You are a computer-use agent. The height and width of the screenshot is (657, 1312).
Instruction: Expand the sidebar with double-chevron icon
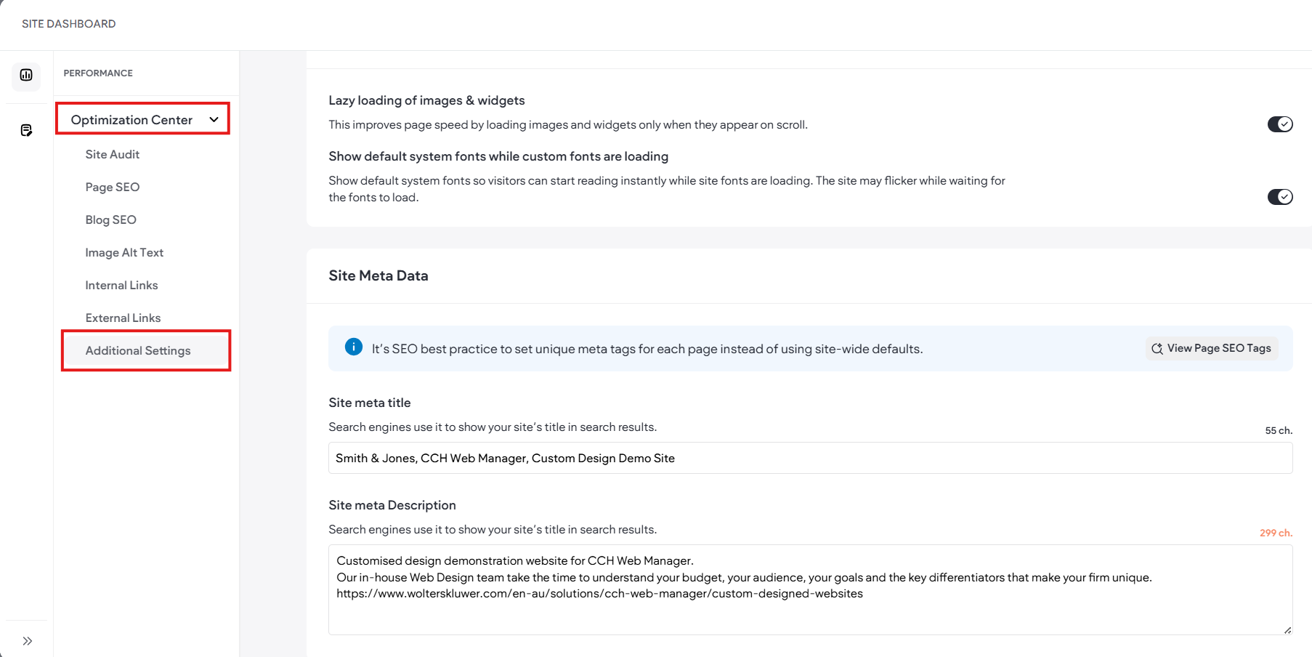pyautogui.click(x=27, y=641)
